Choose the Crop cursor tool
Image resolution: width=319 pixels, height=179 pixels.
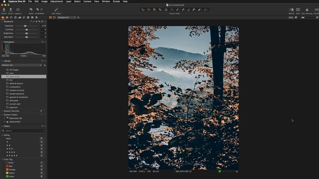tap(160, 10)
